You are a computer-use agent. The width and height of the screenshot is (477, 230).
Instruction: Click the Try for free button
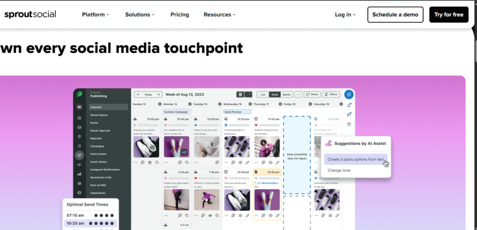point(449,14)
